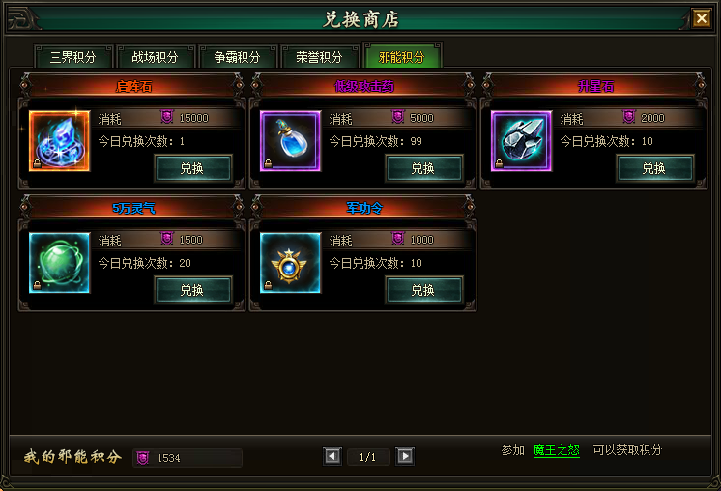Click the cost icon next to 15000
721x491 pixels.
pos(167,117)
